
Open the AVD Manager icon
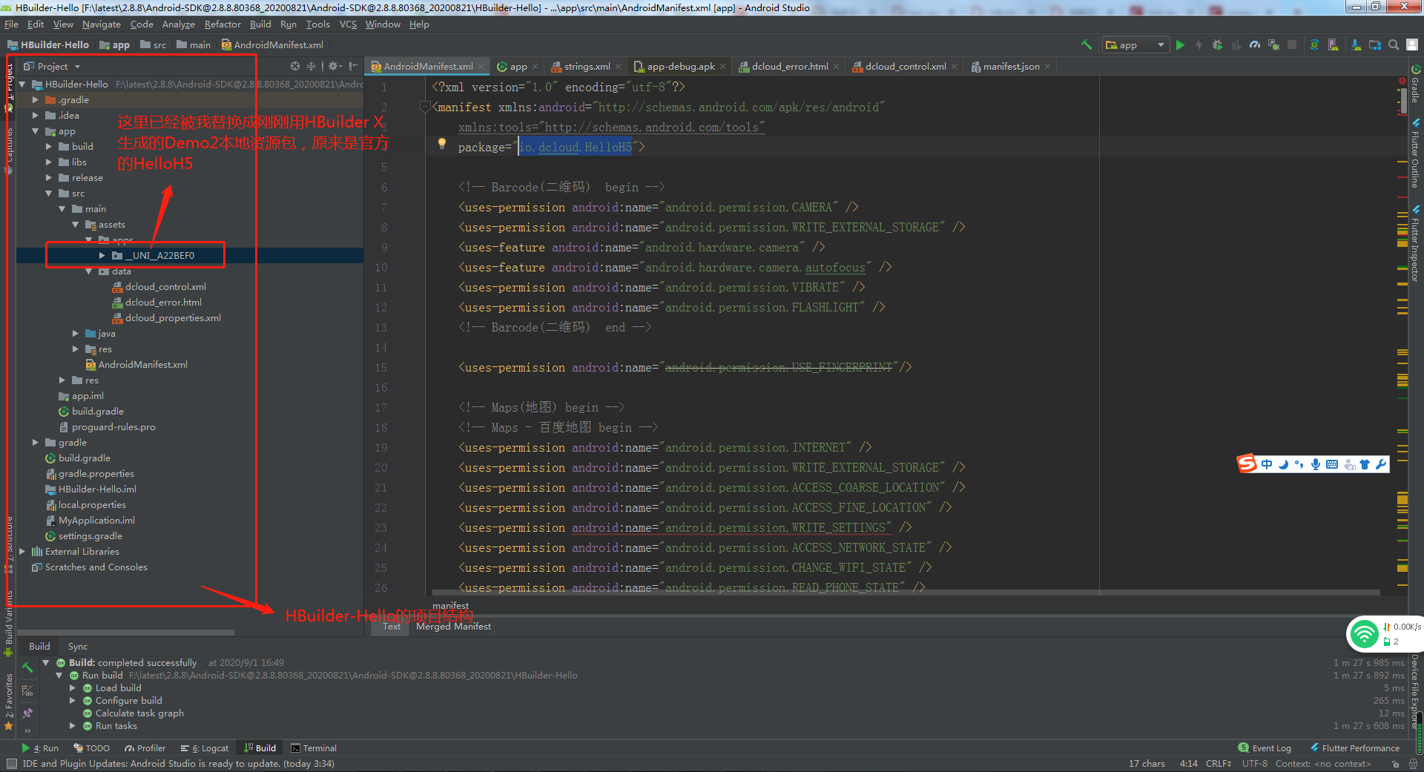1334,44
